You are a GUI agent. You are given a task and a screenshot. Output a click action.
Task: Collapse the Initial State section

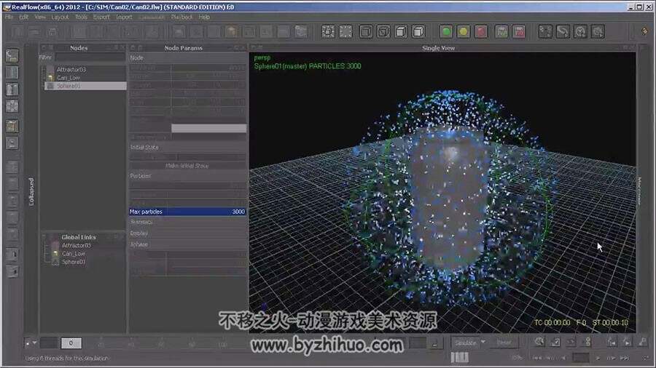(187, 148)
